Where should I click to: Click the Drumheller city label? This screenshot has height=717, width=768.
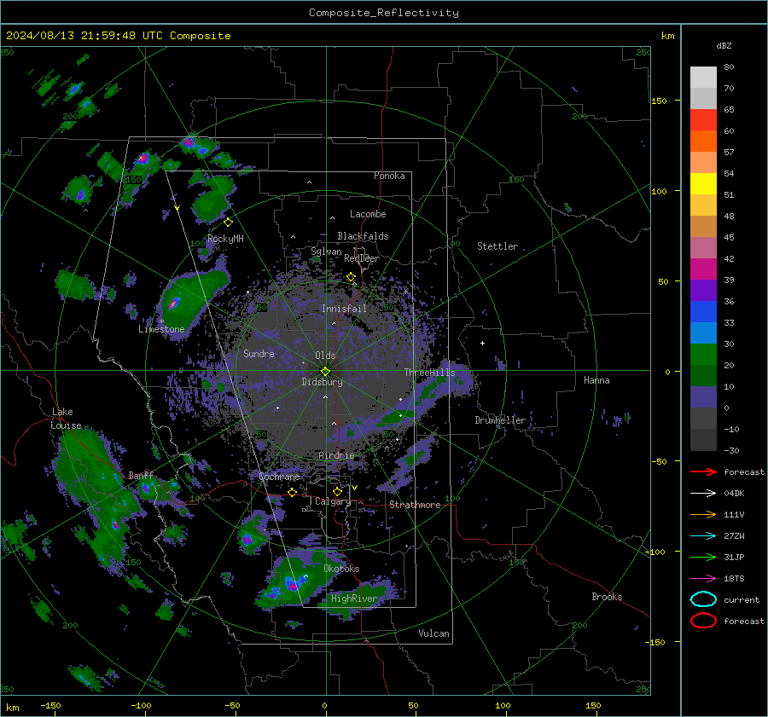pyautogui.click(x=500, y=420)
